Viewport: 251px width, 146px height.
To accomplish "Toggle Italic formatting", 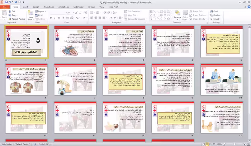I will [55, 18].
